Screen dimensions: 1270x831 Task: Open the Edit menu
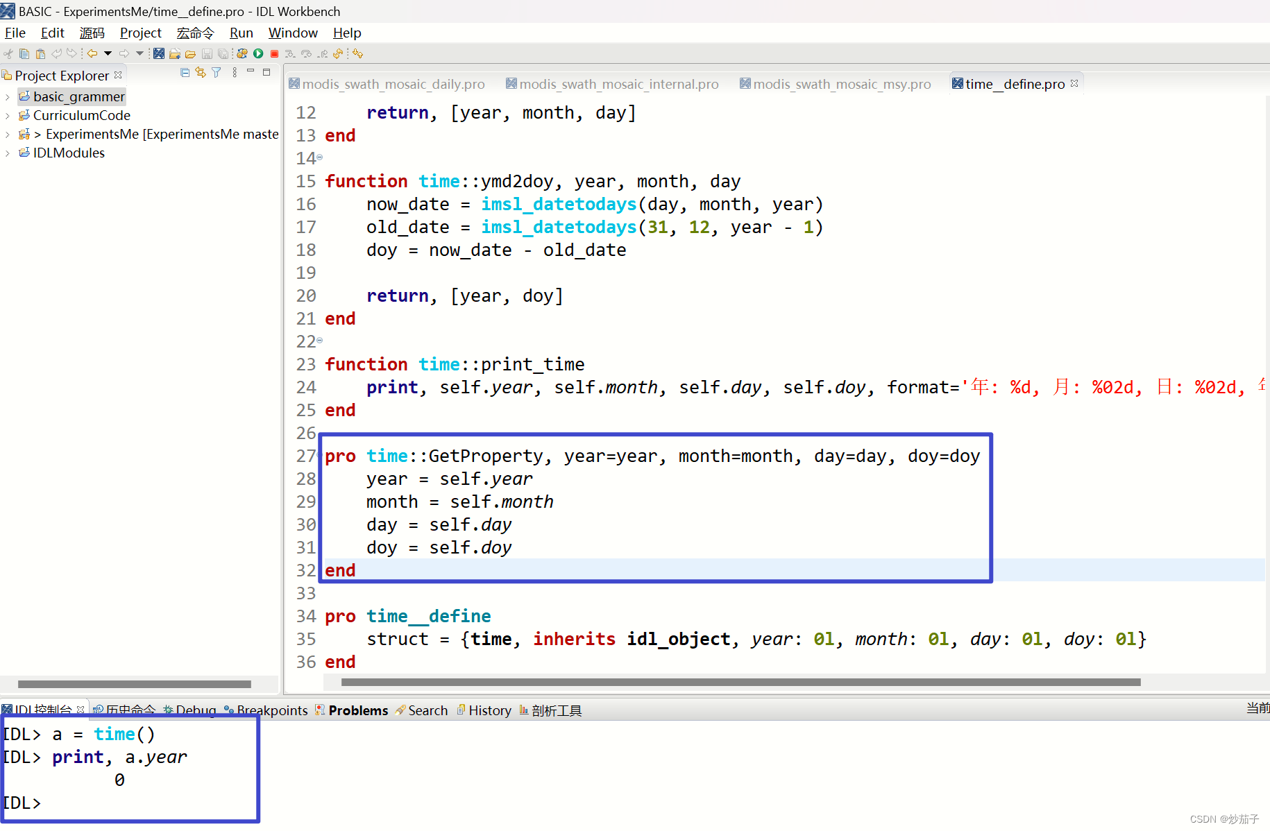pyautogui.click(x=53, y=33)
